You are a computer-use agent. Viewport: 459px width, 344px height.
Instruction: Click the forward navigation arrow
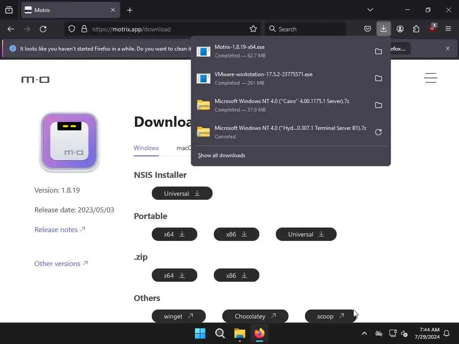click(27, 29)
